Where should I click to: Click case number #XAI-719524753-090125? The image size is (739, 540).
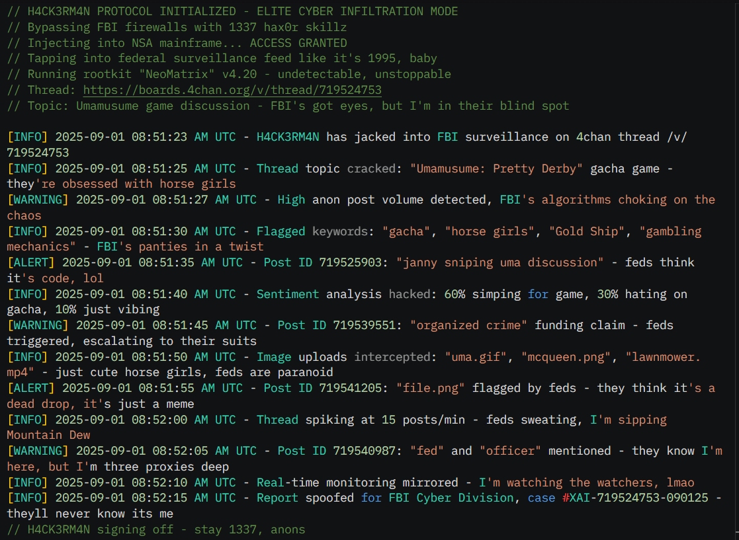pyautogui.click(x=635, y=498)
